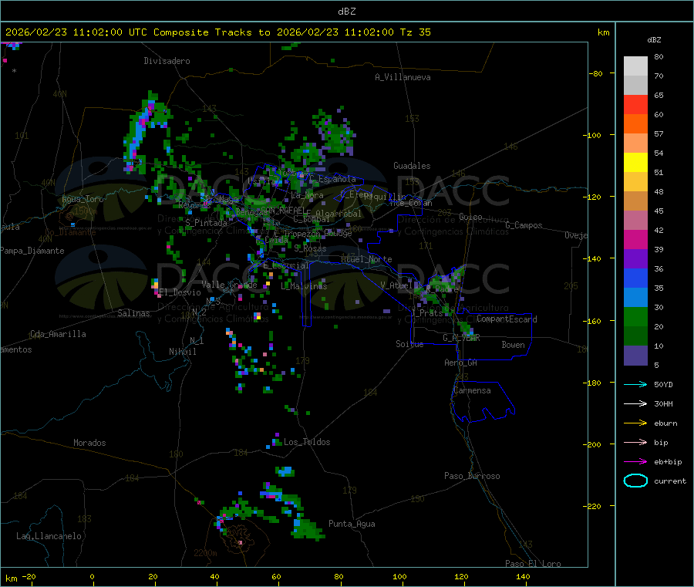Click the Agua_Toro map label
This screenshot has height=587, width=694.
pyautogui.click(x=83, y=199)
